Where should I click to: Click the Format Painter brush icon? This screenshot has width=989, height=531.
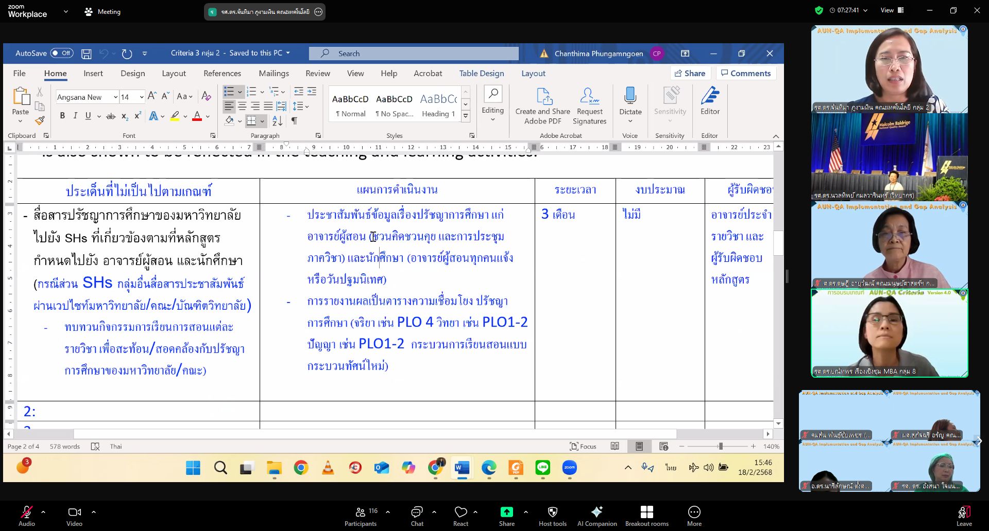point(40,120)
